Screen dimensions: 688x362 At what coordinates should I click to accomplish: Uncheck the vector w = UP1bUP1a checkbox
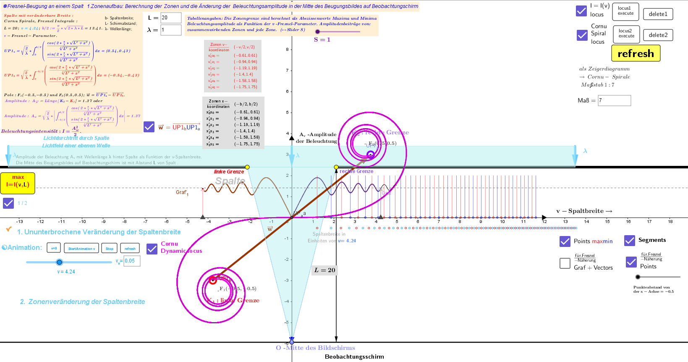(x=149, y=126)
